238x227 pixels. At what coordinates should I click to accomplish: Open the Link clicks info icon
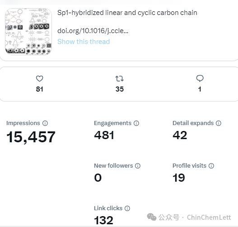127,208
